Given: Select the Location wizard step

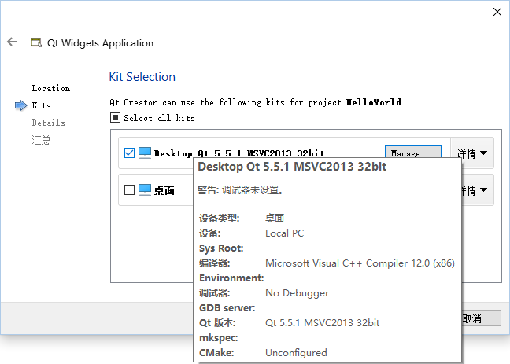Looking at the screenshot, I should pyautogui.click(x=51, y=88).
